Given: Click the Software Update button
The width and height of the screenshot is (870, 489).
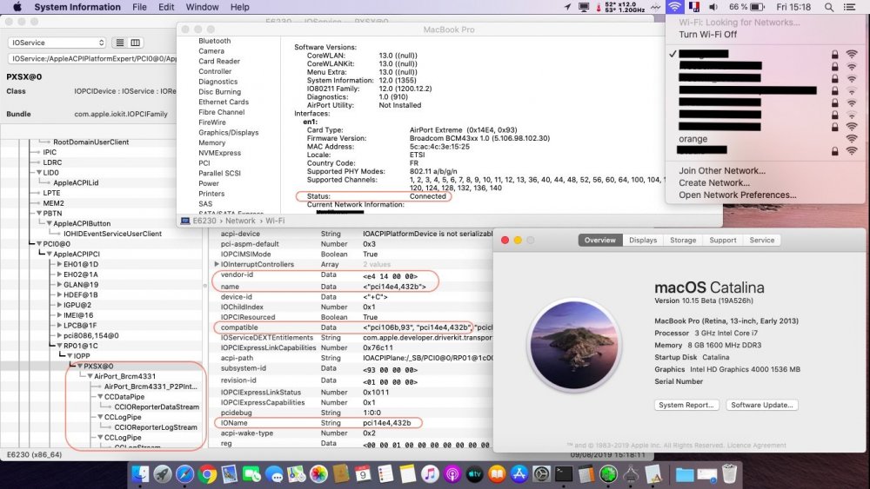Looking at the screenshot, I should point(760,406).
